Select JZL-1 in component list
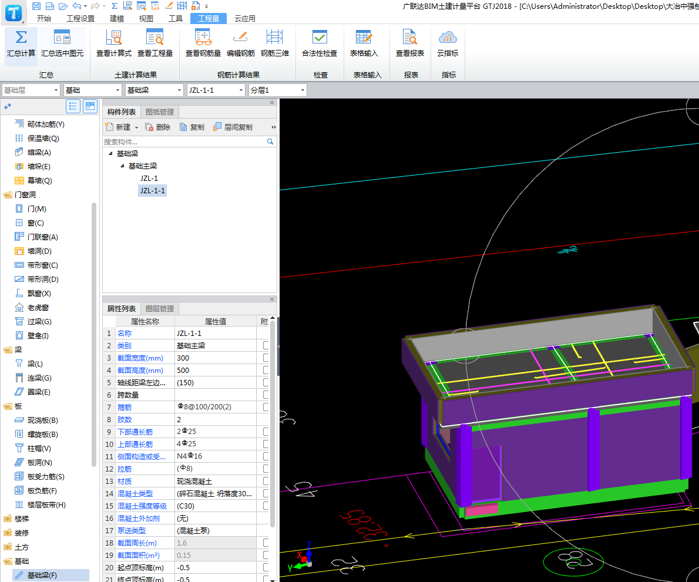The image size is (699, 582). pos(149,179)
